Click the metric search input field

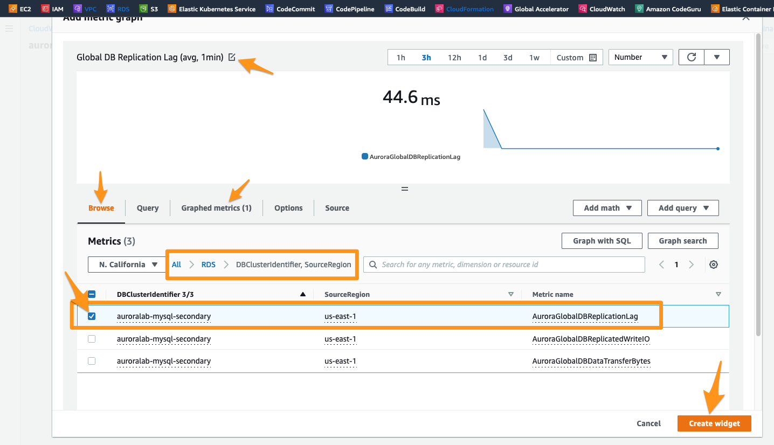[x=504, y=265]
